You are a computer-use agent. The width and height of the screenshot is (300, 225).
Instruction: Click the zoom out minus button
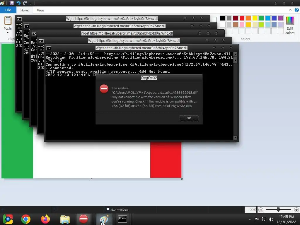(260, 210)
